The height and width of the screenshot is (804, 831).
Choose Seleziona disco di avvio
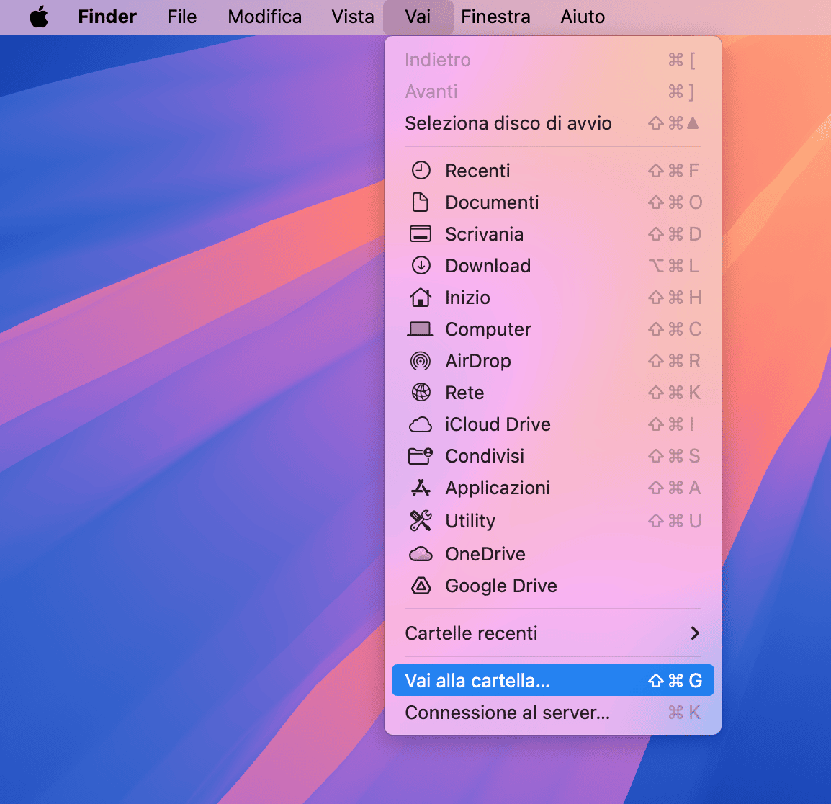pos(553,124)
